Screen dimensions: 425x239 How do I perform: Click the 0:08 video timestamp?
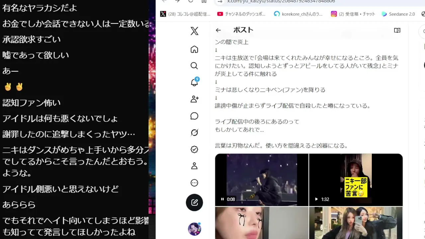(x=231, y=199)
